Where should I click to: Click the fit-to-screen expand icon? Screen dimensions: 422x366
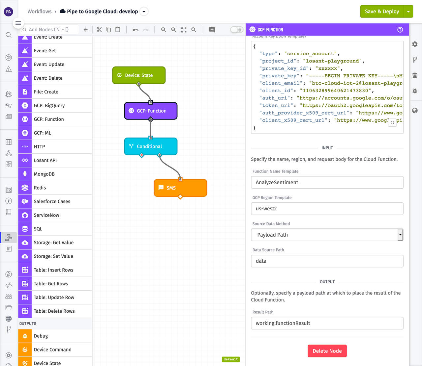[x=184, y=30]
